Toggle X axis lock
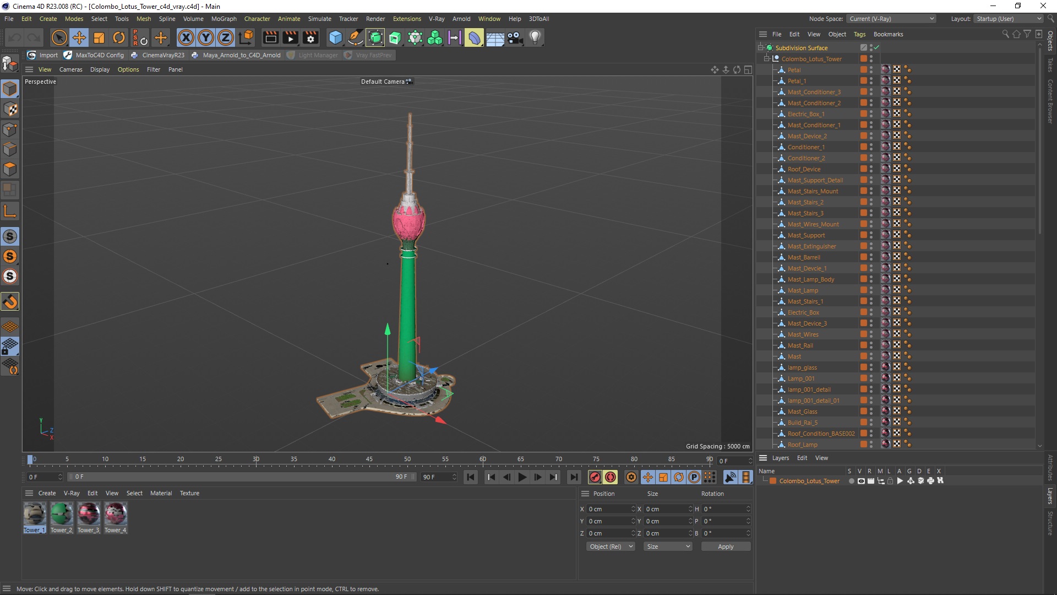Screen dimensions: 1057x595 coord(186,37)
